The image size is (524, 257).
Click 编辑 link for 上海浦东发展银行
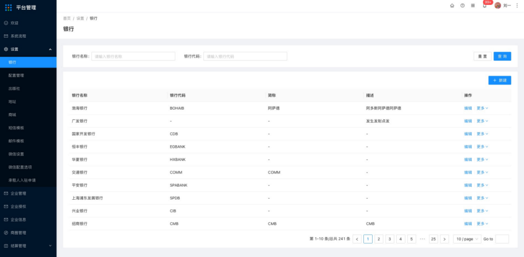coord(468,198)
